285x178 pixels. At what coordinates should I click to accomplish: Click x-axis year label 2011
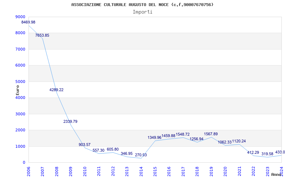click(99, 171)
